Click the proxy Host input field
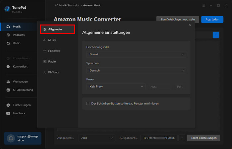The height and width of the screenshot is (149, 232). point(160,87)
